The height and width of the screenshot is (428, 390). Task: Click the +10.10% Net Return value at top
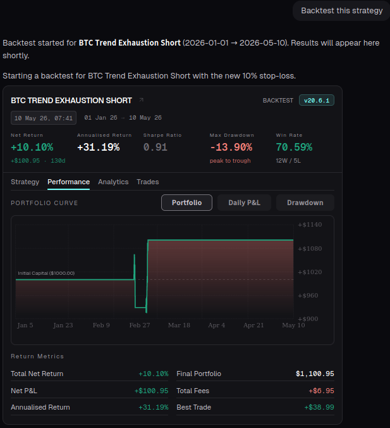pos(32,148)
